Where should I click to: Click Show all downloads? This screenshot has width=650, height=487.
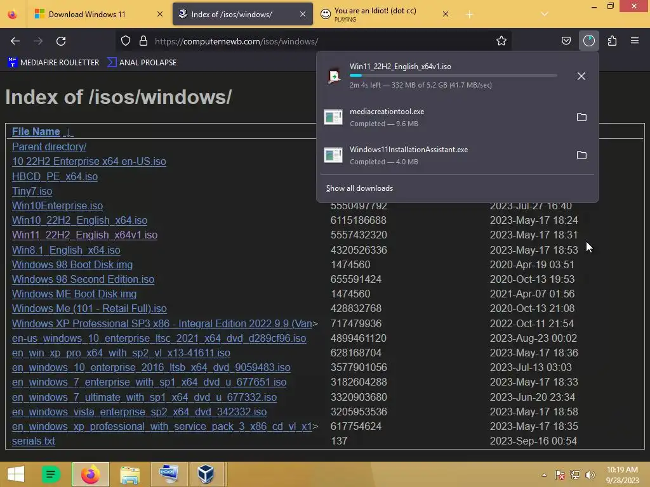pos(359,188)
